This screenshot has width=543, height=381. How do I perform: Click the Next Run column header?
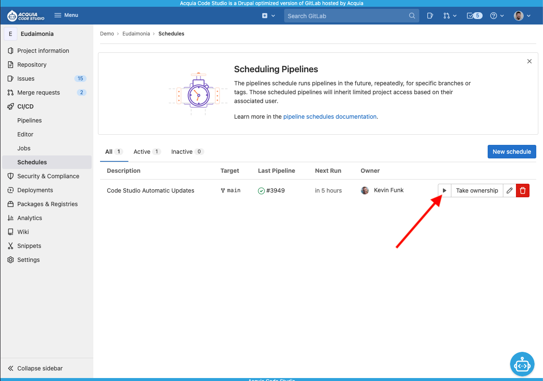pos(328,171)
